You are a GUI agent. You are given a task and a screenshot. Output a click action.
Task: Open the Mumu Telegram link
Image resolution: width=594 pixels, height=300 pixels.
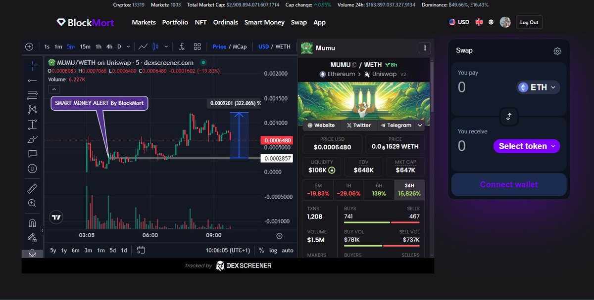pyautogui.click(x=396, y=125)
